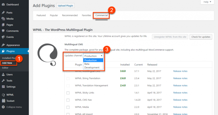Click the Appearance paintbrush icon

pos(3,45)
